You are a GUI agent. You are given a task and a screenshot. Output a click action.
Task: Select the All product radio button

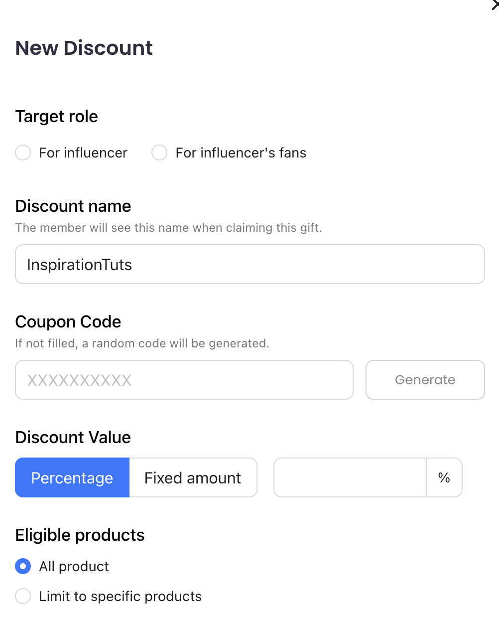23,566
